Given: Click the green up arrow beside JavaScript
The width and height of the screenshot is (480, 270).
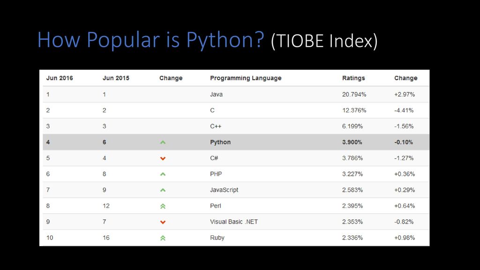Looking at the screenshot, I should 163,190.
